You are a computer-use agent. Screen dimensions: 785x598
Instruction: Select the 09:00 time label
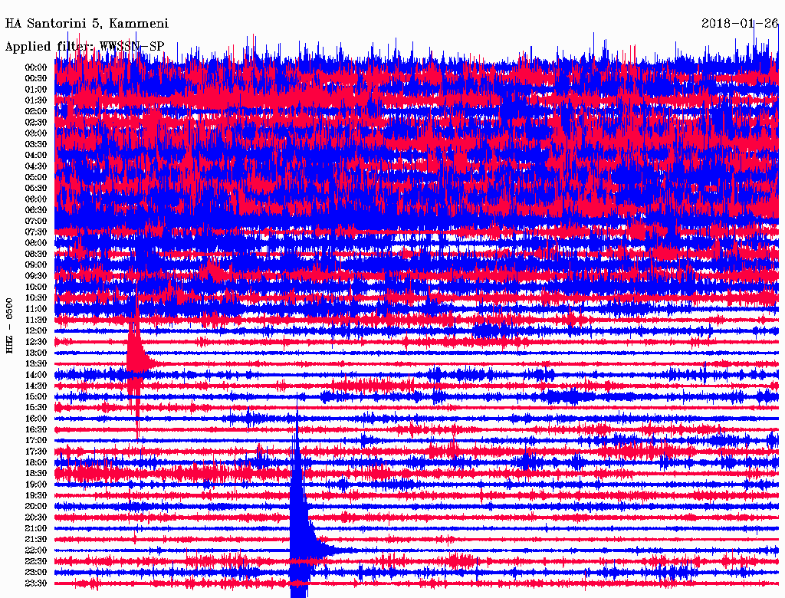coord(36,264)
